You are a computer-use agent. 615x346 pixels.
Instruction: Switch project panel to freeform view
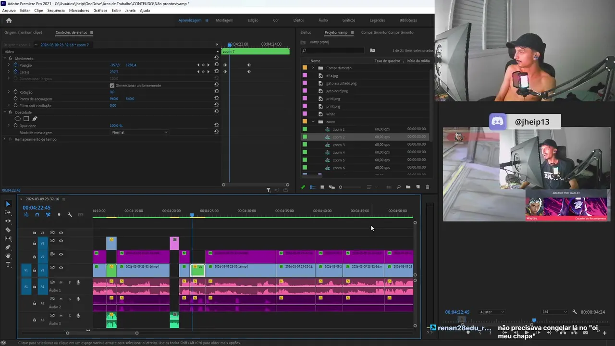(332, 187)
